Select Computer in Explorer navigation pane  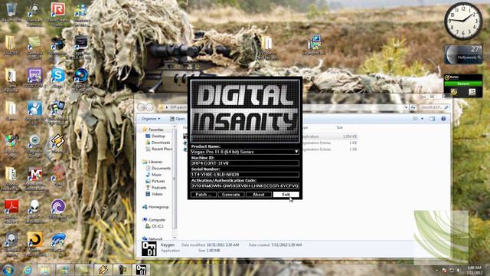(154, 220)
